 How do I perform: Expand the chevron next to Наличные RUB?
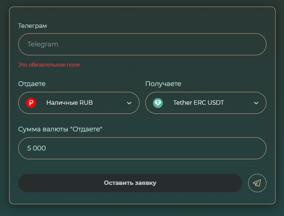(x=129, y=103)
